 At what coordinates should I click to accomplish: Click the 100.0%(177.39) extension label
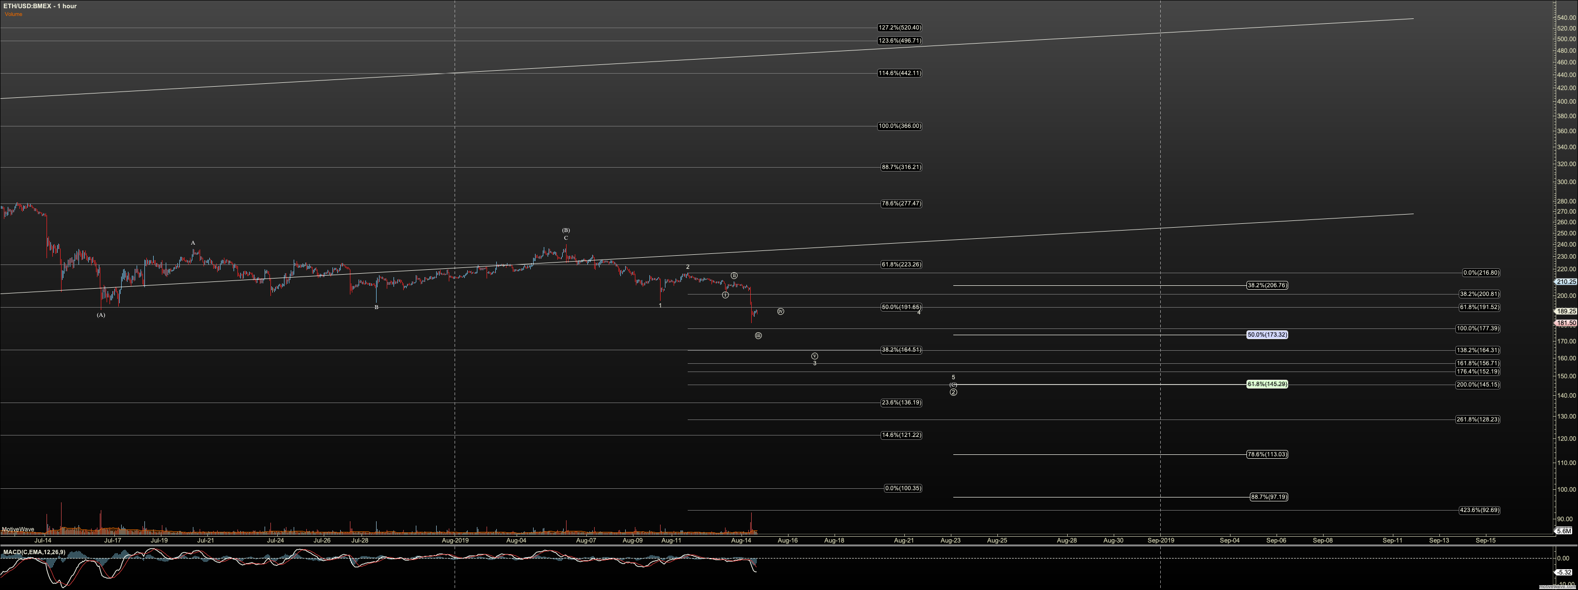[1478, 328]
